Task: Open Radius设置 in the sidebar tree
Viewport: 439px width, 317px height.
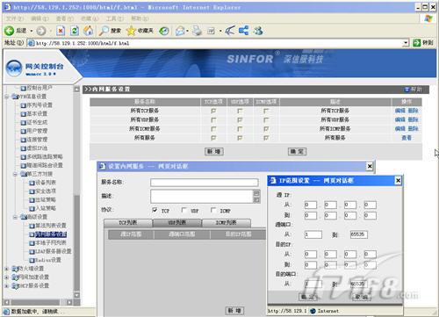Action: [x=48, y=260]
